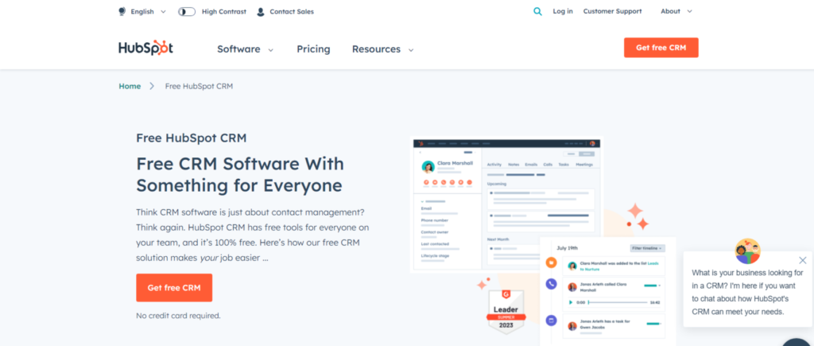
Task: Expand the Software menu
Action: [x=245, y=49]
